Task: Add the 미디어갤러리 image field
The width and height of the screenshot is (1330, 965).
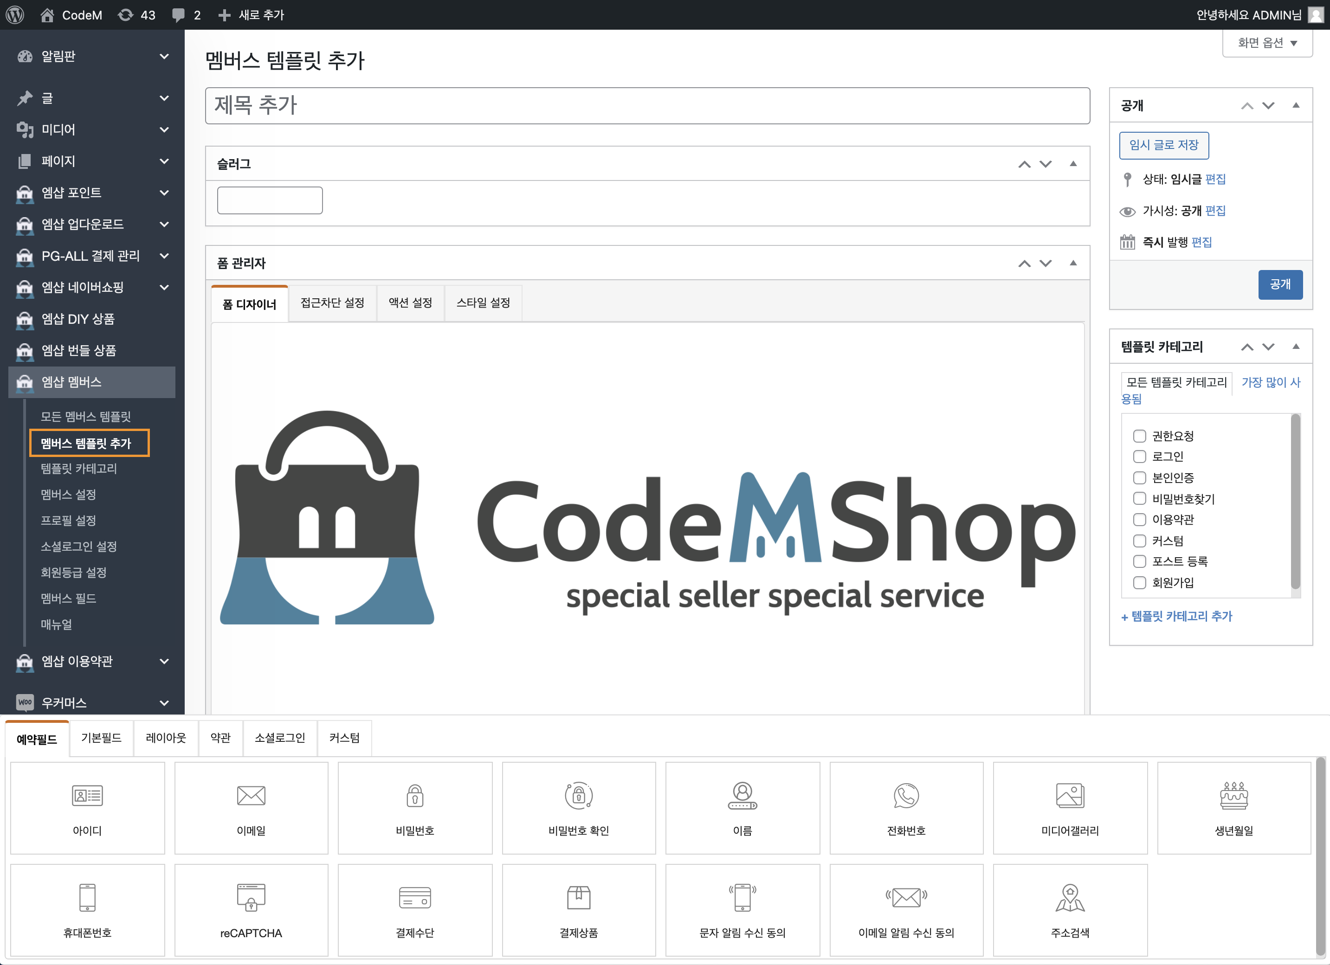Action: coord(1070,807)
